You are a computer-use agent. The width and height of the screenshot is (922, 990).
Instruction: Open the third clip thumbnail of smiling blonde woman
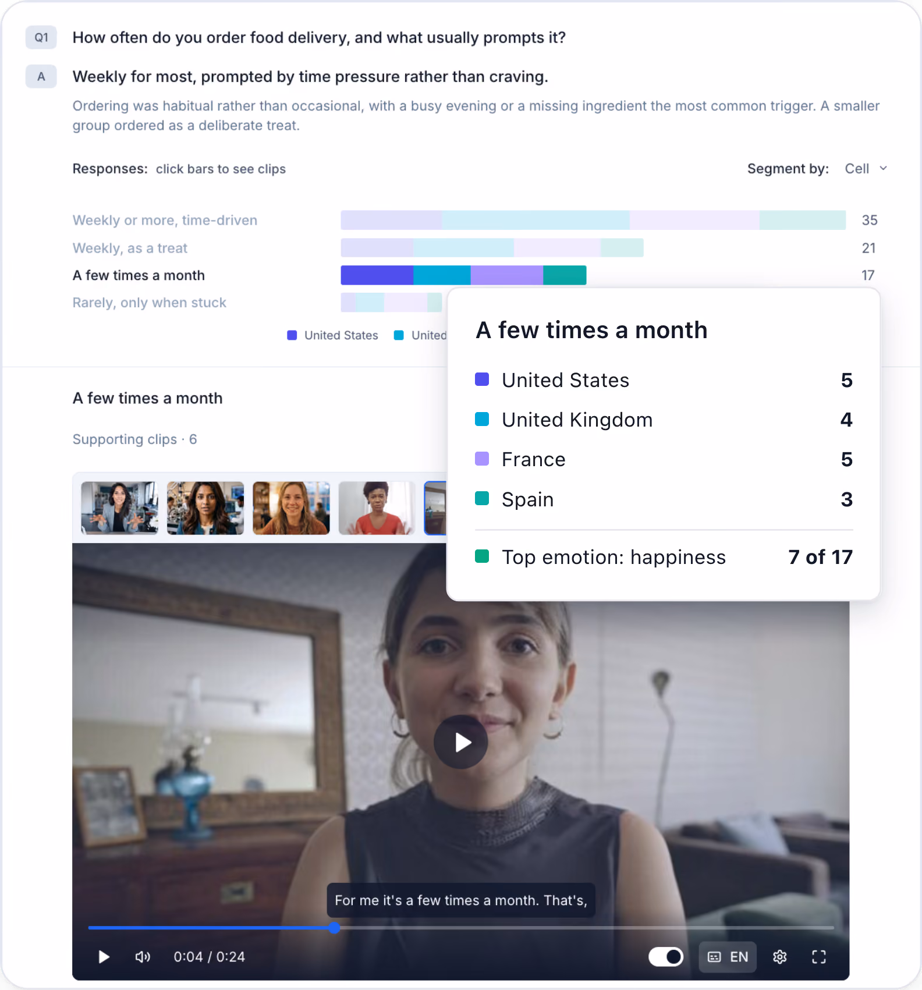291,508
